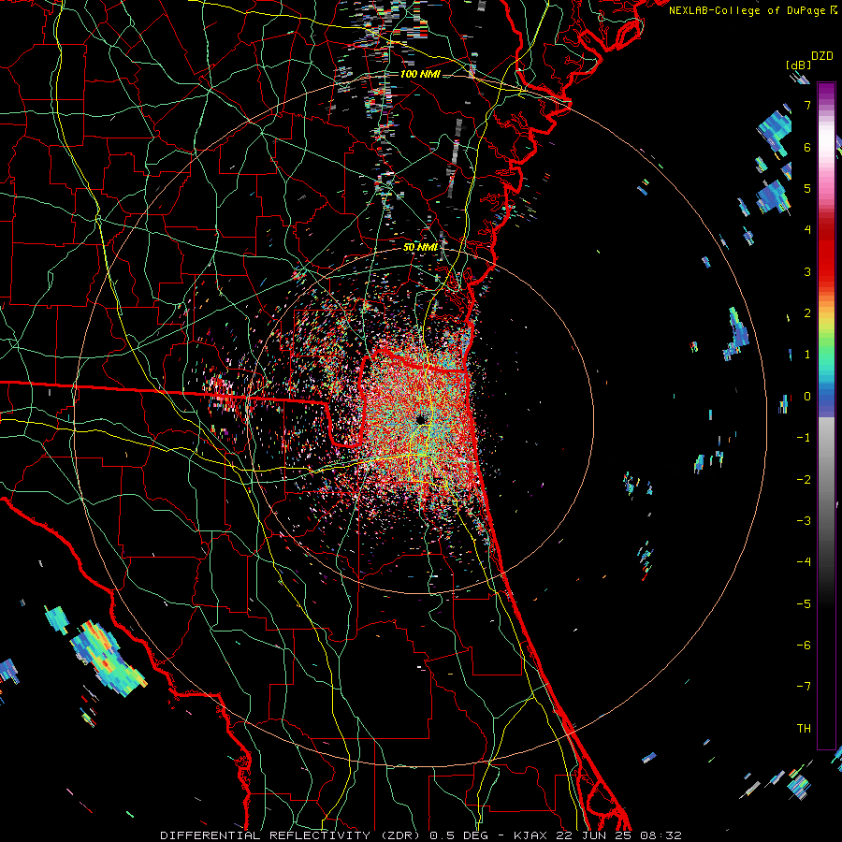Click the -7 dB scale value
The height and width of the screenshot is (842, 842).
click(x=804, y=687)
